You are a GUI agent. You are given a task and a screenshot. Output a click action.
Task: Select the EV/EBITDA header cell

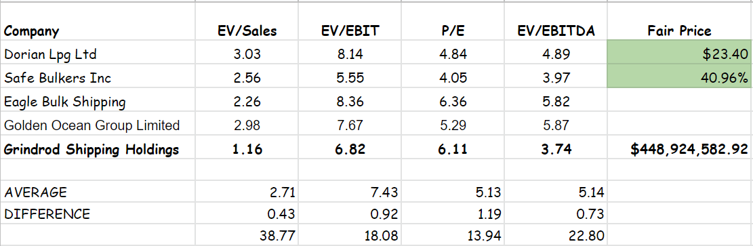pyautogui.click(x=555, y=22)
